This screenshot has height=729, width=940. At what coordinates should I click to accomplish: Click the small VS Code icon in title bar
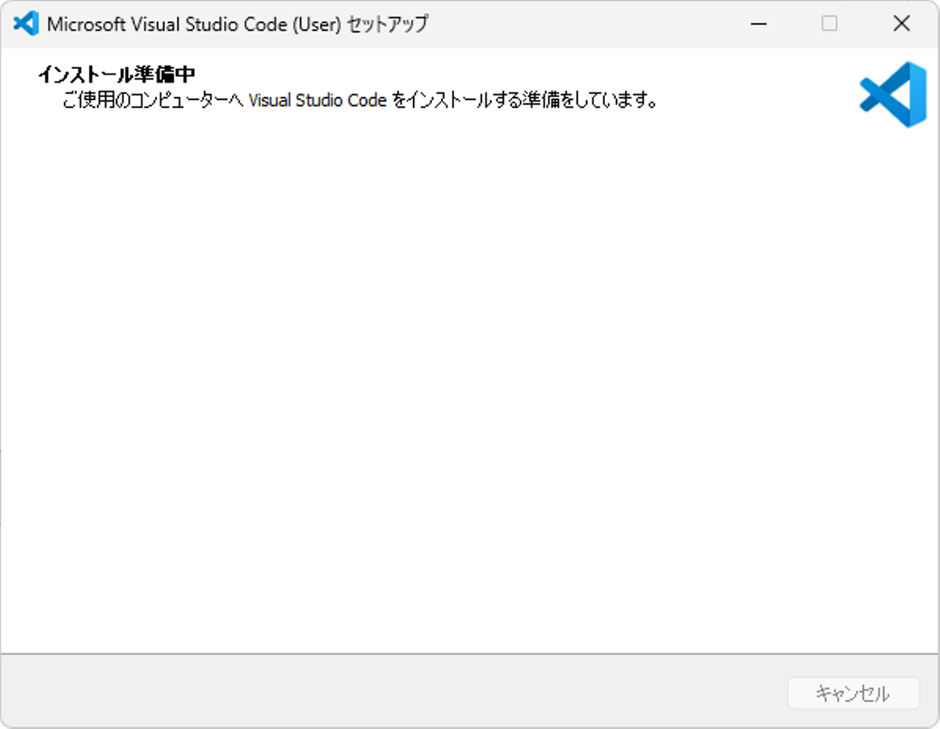tap(26, 24)
